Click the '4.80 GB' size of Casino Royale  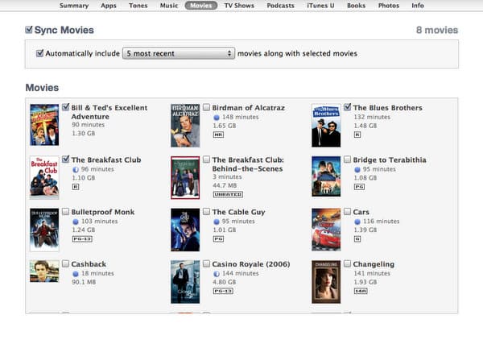pyautogui.click(x=225, y=282)
